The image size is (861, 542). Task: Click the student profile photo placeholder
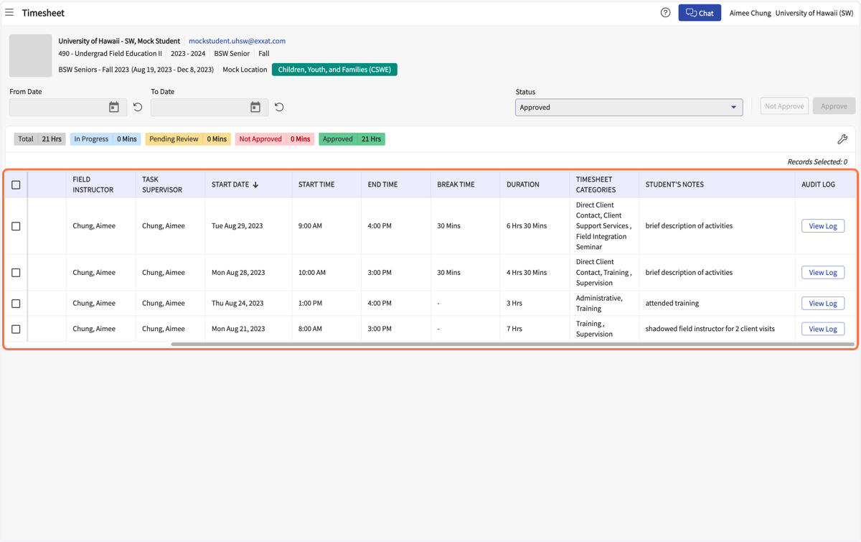[30, 55]
